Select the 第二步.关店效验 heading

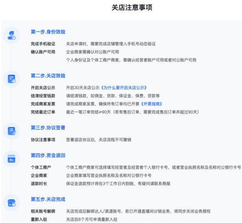[48, 76]
